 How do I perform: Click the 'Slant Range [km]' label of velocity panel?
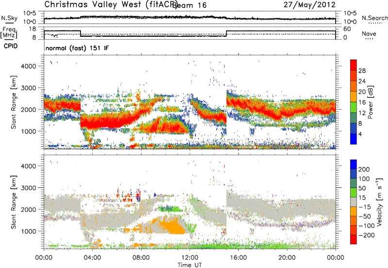click(14, 202)
